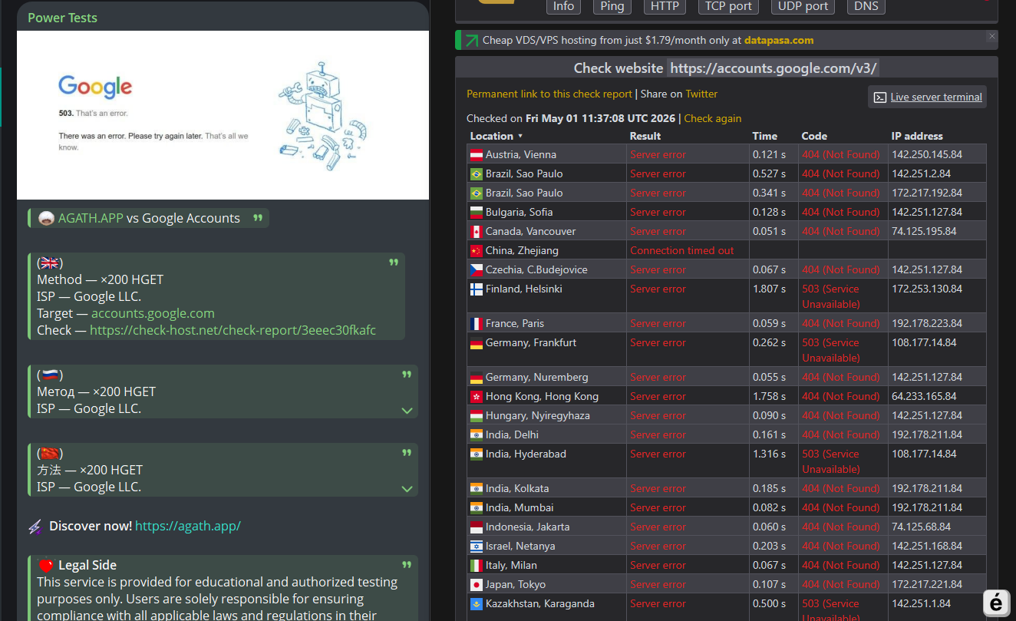
Task: Sort table by Location column header
Action: [496, 136]
